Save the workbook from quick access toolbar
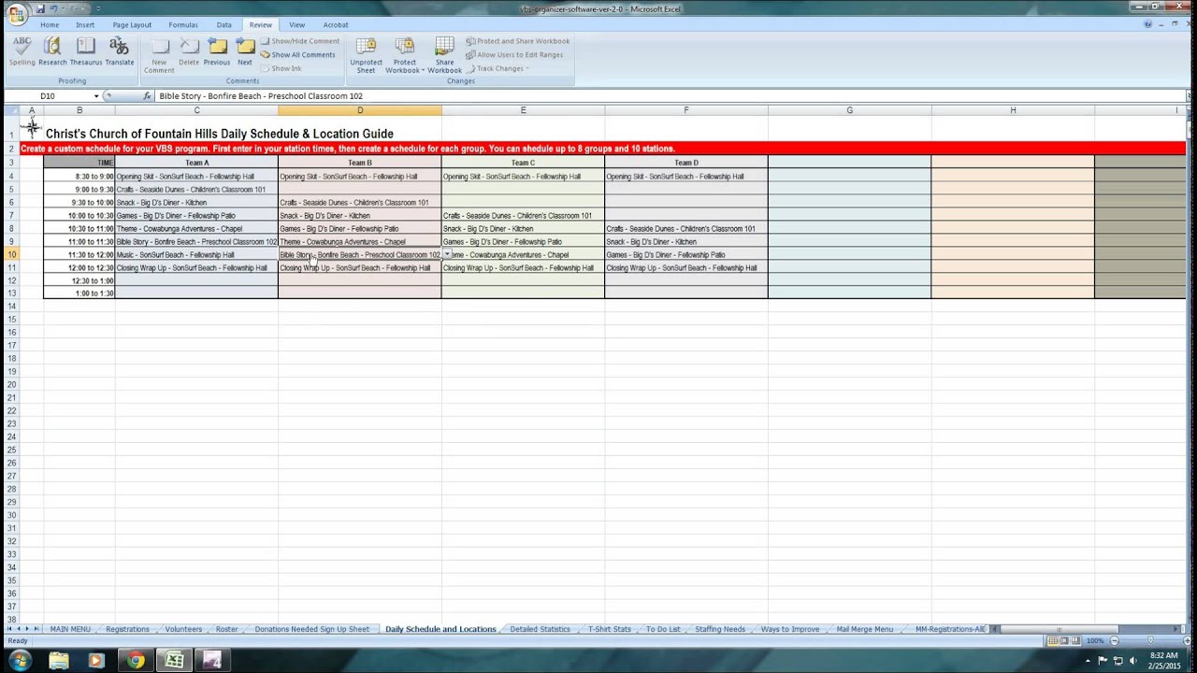The width and height of the screenshot is (1197, 673). coord(42,8)
